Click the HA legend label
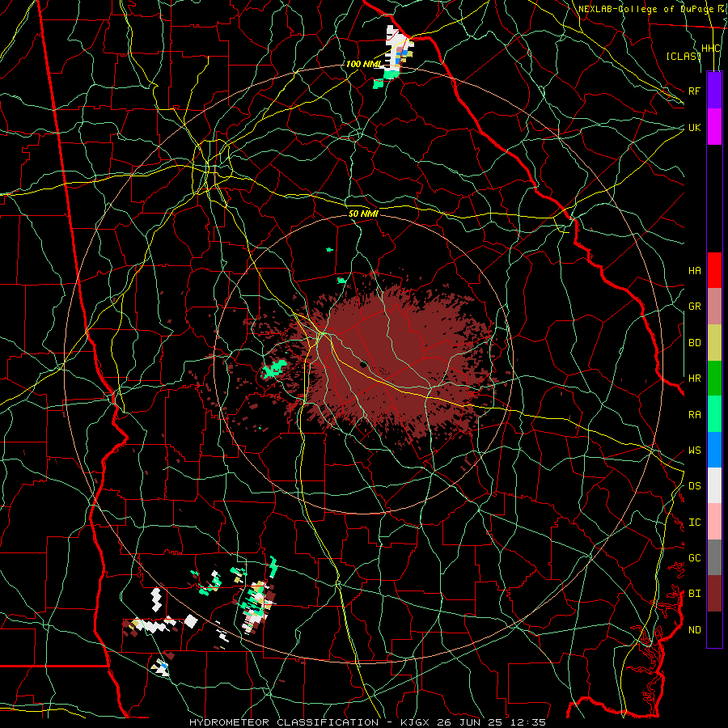The height and width of the screenshot is (728, 728). tap(694, 271)
